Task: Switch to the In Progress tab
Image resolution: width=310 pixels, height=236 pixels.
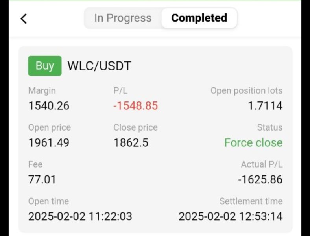Action: click(123, 18)
